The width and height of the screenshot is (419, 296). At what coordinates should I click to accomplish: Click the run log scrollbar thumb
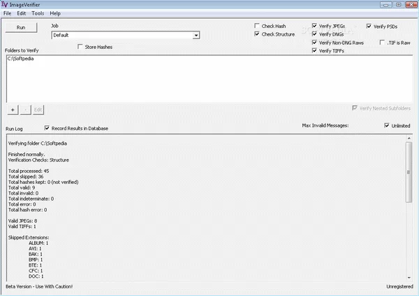tap(409, 172)
